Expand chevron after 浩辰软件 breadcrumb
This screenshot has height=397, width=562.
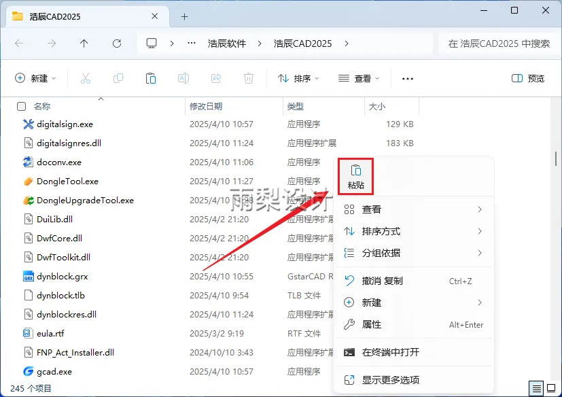(260, 44)
